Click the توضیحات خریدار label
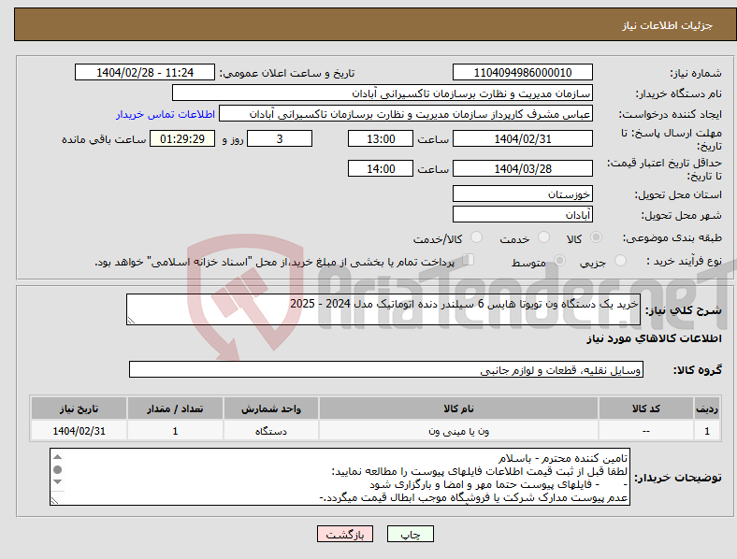Viewport: 737px width, 559px height. click(678, 478)
